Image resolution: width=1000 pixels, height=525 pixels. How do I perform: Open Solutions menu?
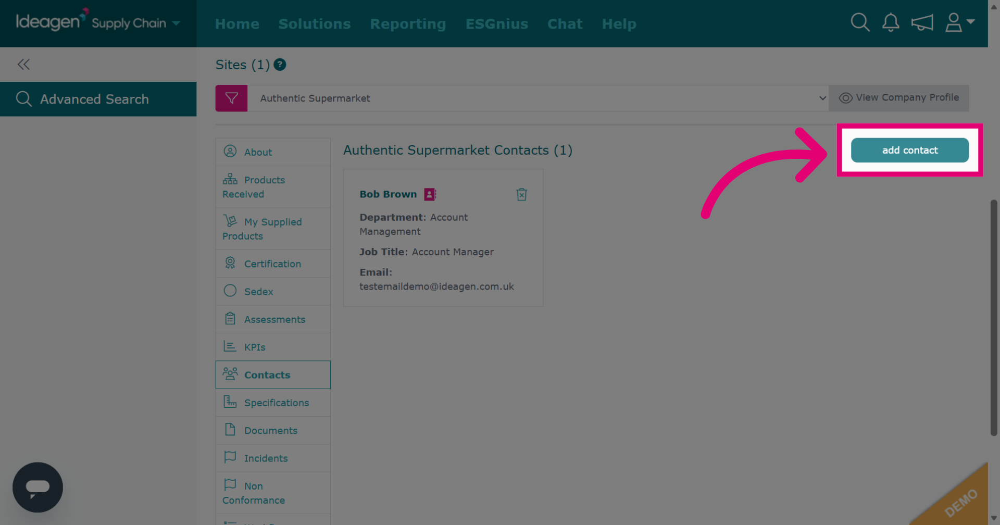coord(315,24)
